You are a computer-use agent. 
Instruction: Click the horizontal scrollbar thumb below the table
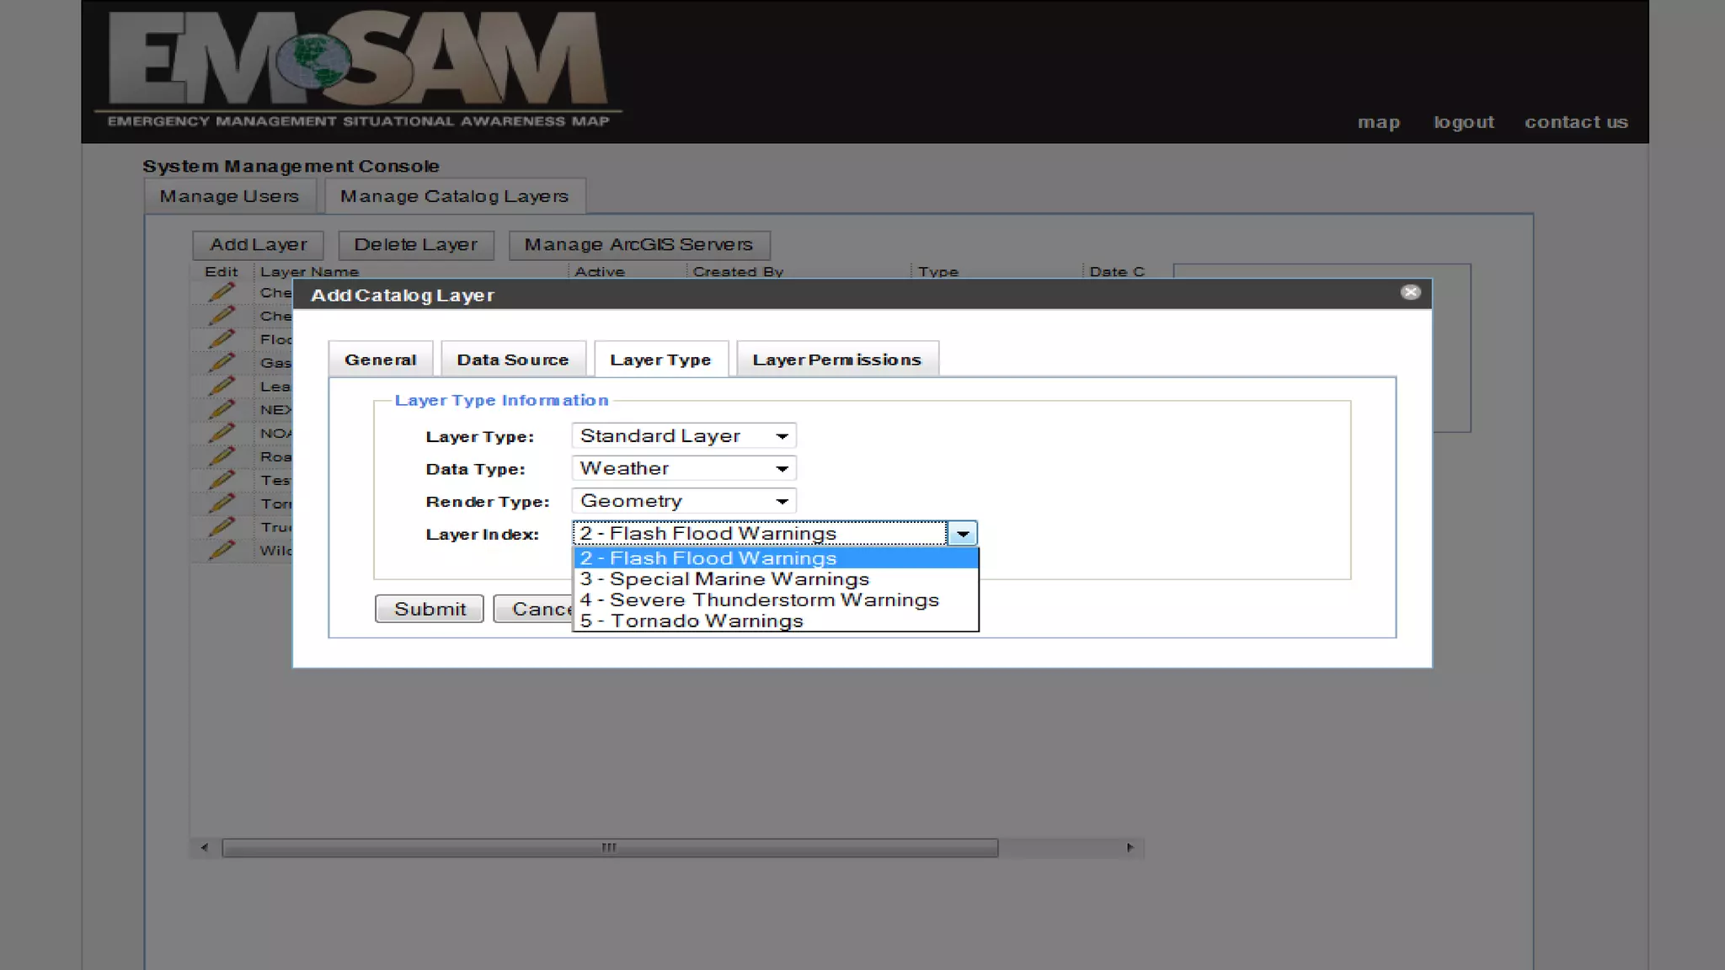tap(609, 847)
